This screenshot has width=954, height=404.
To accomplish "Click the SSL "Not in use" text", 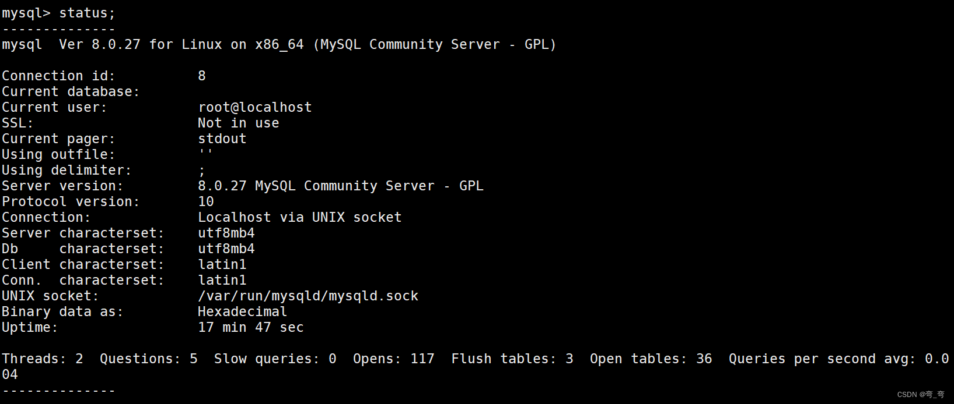I will click(238, 123).
